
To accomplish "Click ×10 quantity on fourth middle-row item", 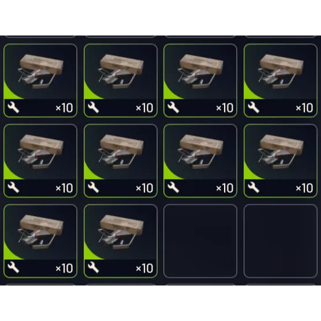I will 304,188.
